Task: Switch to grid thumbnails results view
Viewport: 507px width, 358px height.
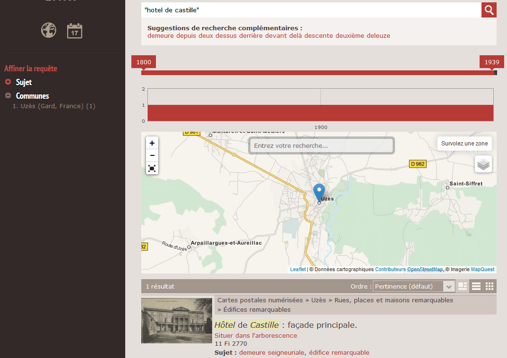Action: tap(490, 286)
